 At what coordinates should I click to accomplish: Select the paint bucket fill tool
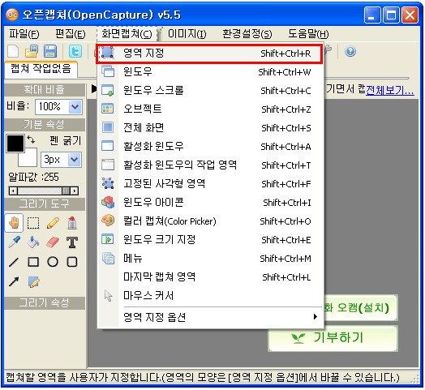[33, 242]
